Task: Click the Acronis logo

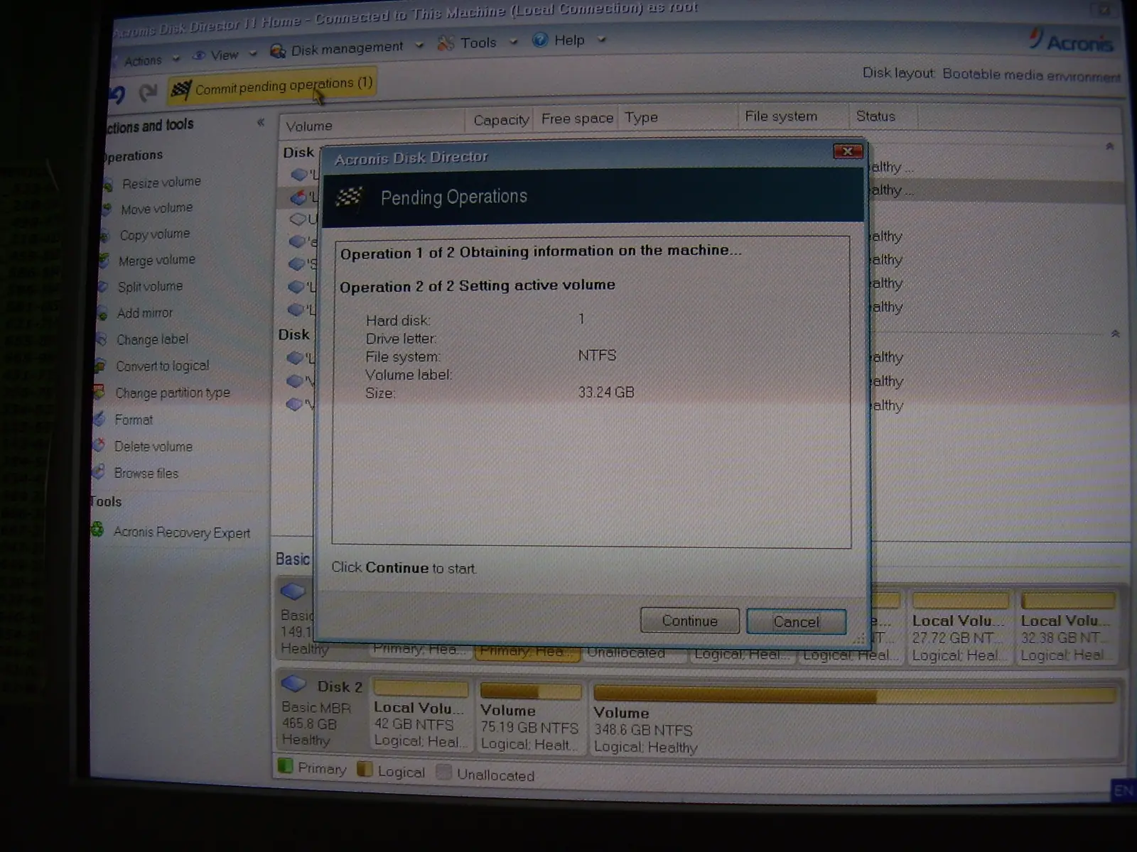Action: point(1072,41)
